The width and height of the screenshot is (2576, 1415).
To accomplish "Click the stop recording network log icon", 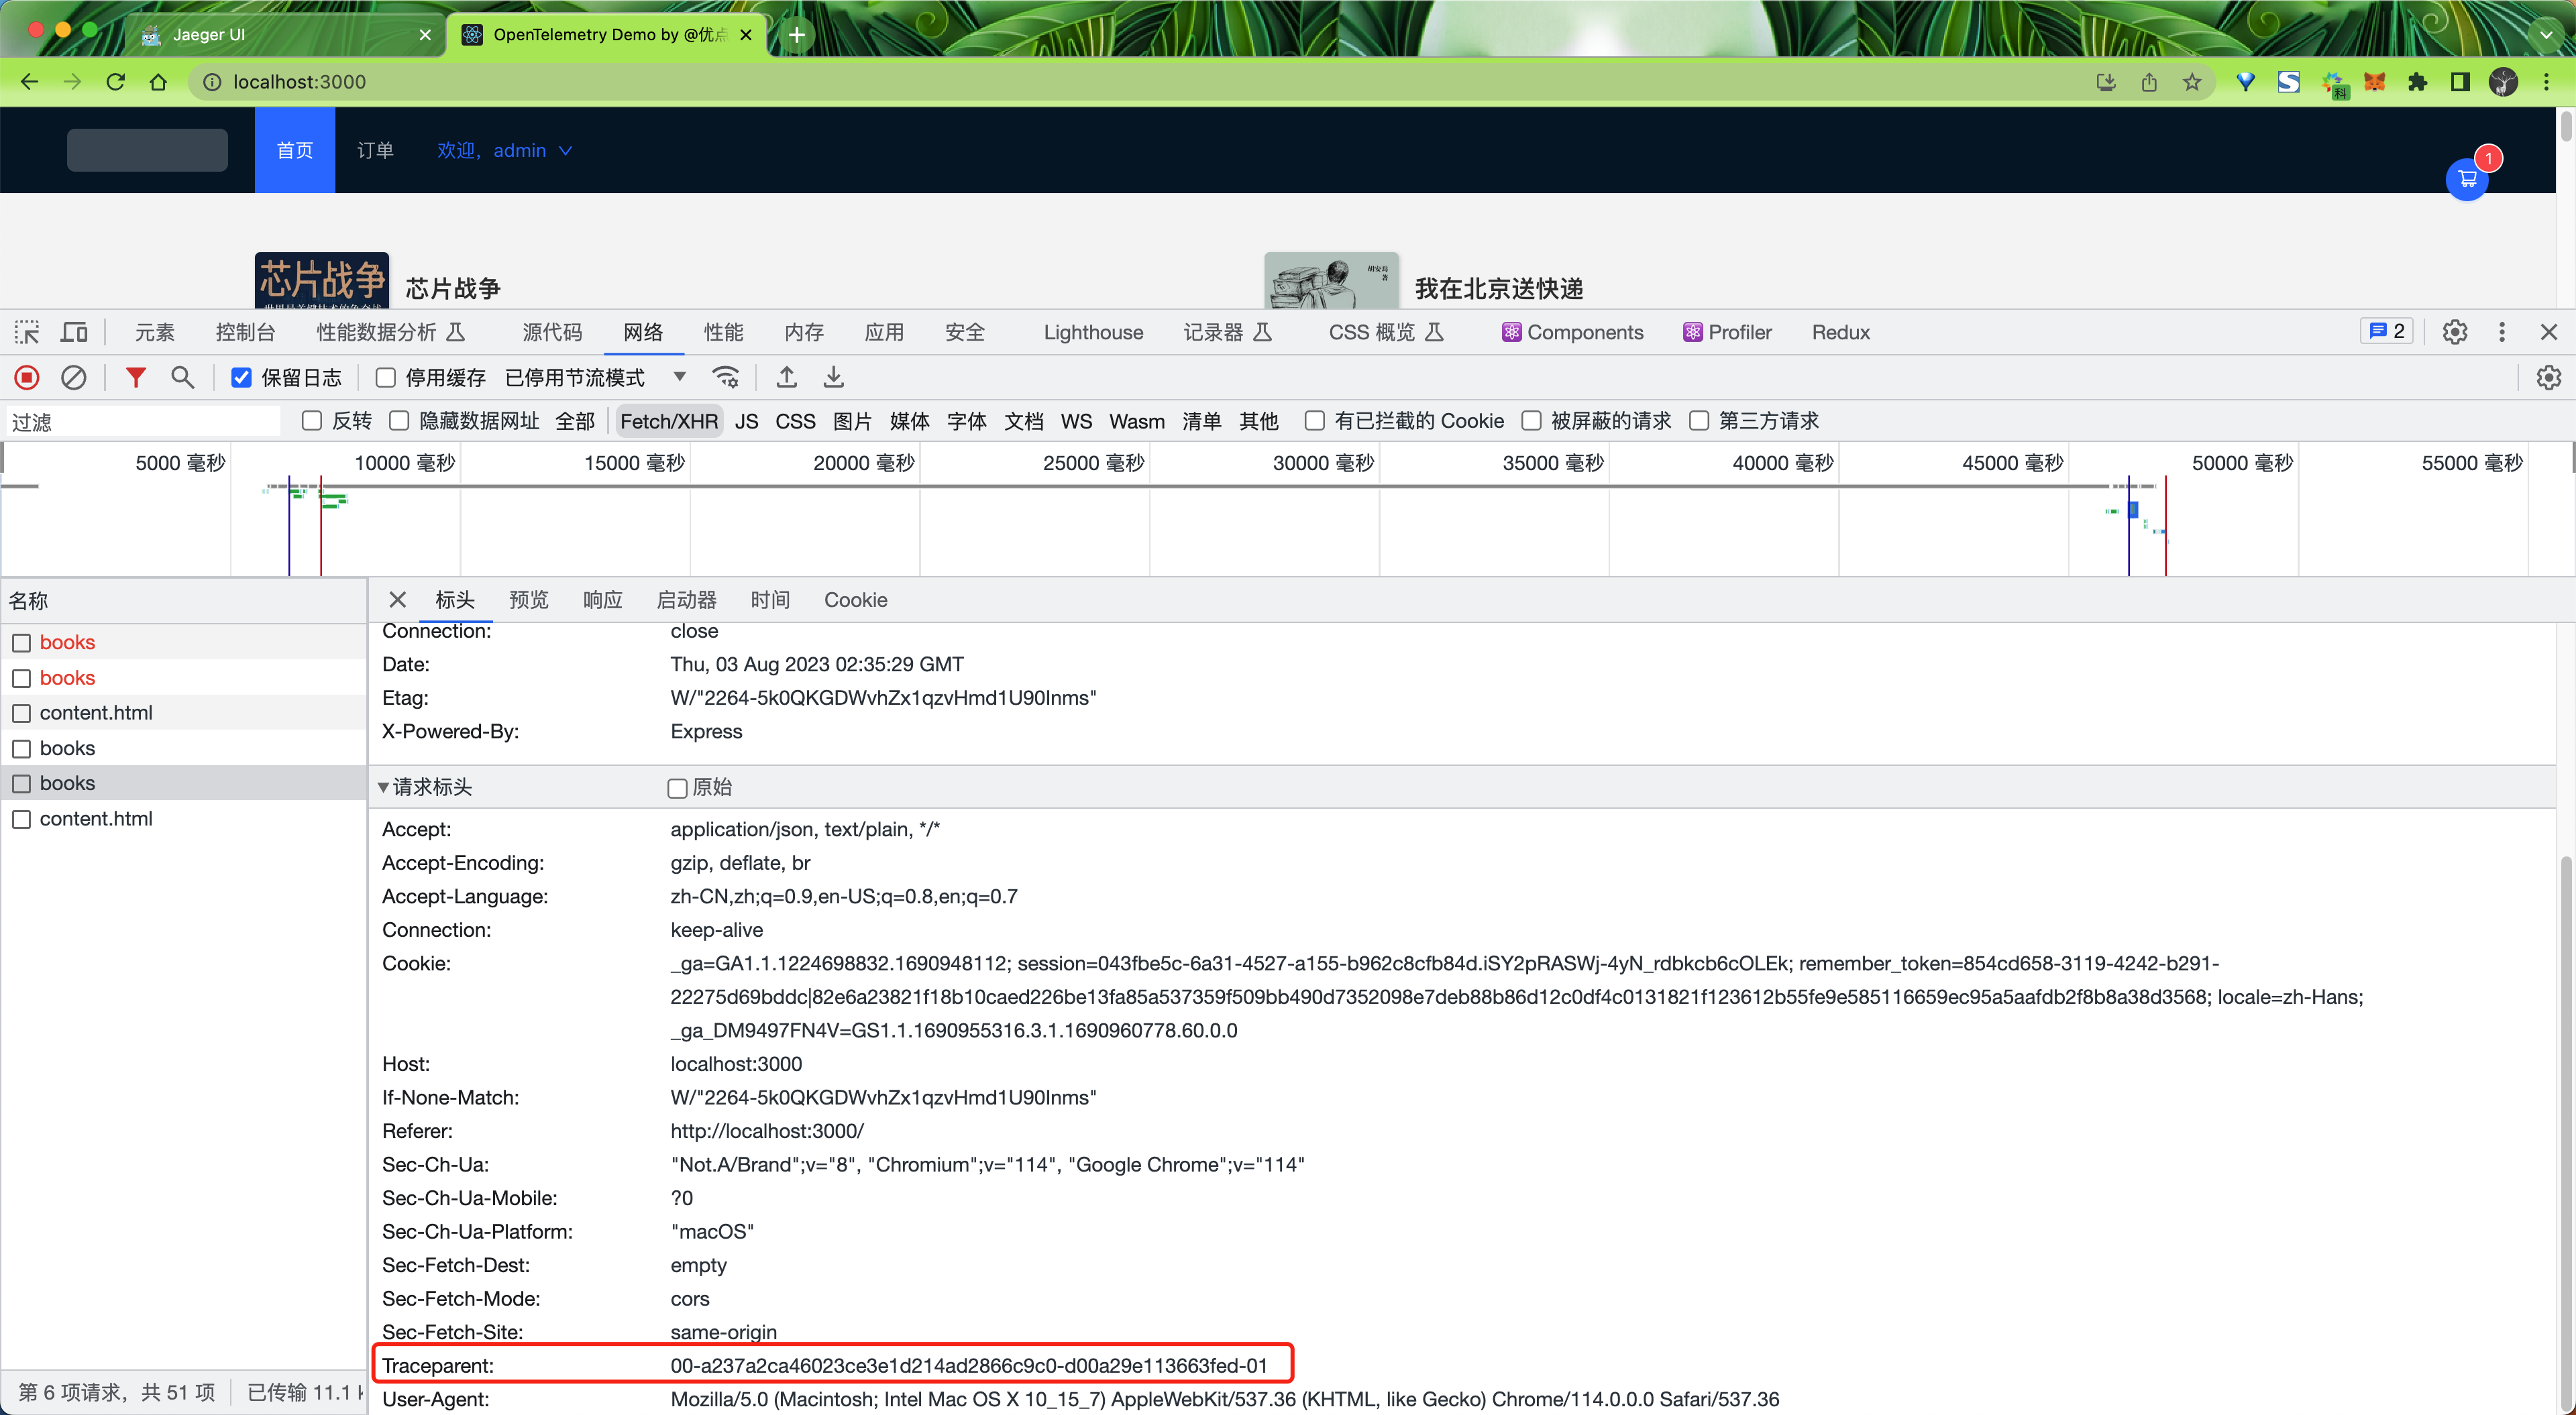I will (27, 377).
